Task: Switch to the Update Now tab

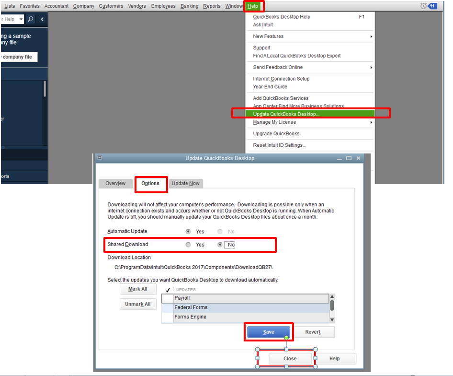Action: click(185, 184)
